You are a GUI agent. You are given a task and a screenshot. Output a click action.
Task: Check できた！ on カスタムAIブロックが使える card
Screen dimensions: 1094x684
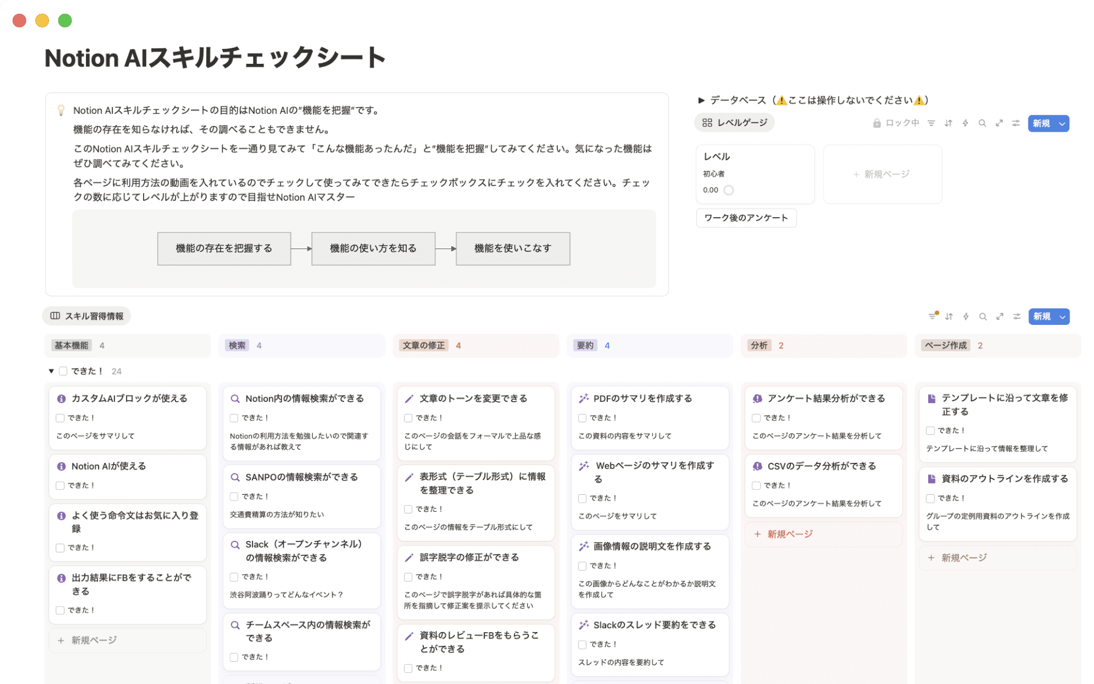coord(60,417)
